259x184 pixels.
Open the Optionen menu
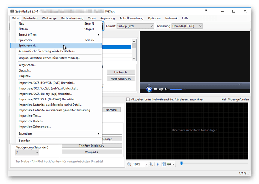coord(154,18)
